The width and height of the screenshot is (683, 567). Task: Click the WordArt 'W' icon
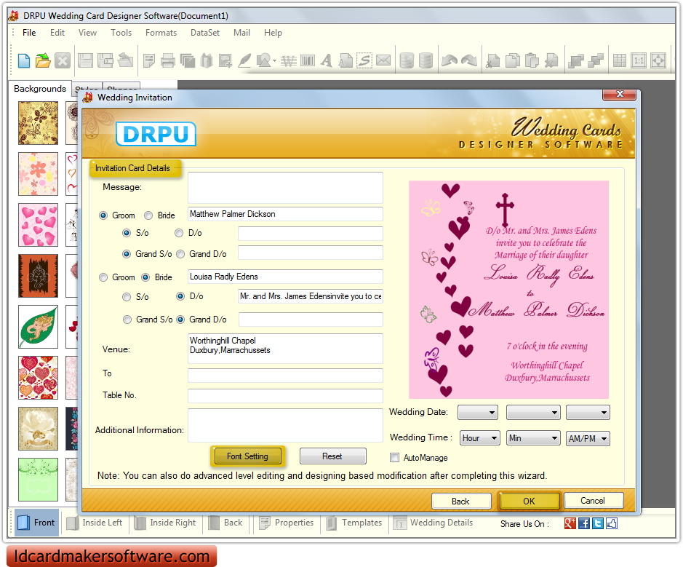(x=288, y=60)
